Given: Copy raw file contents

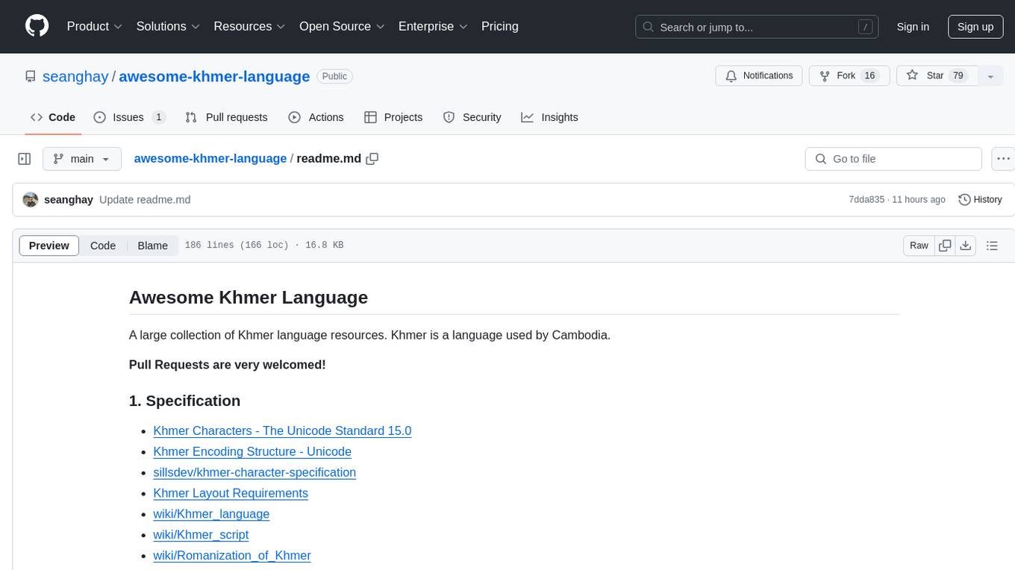Looking at the screenshot, I should (945, 245).
